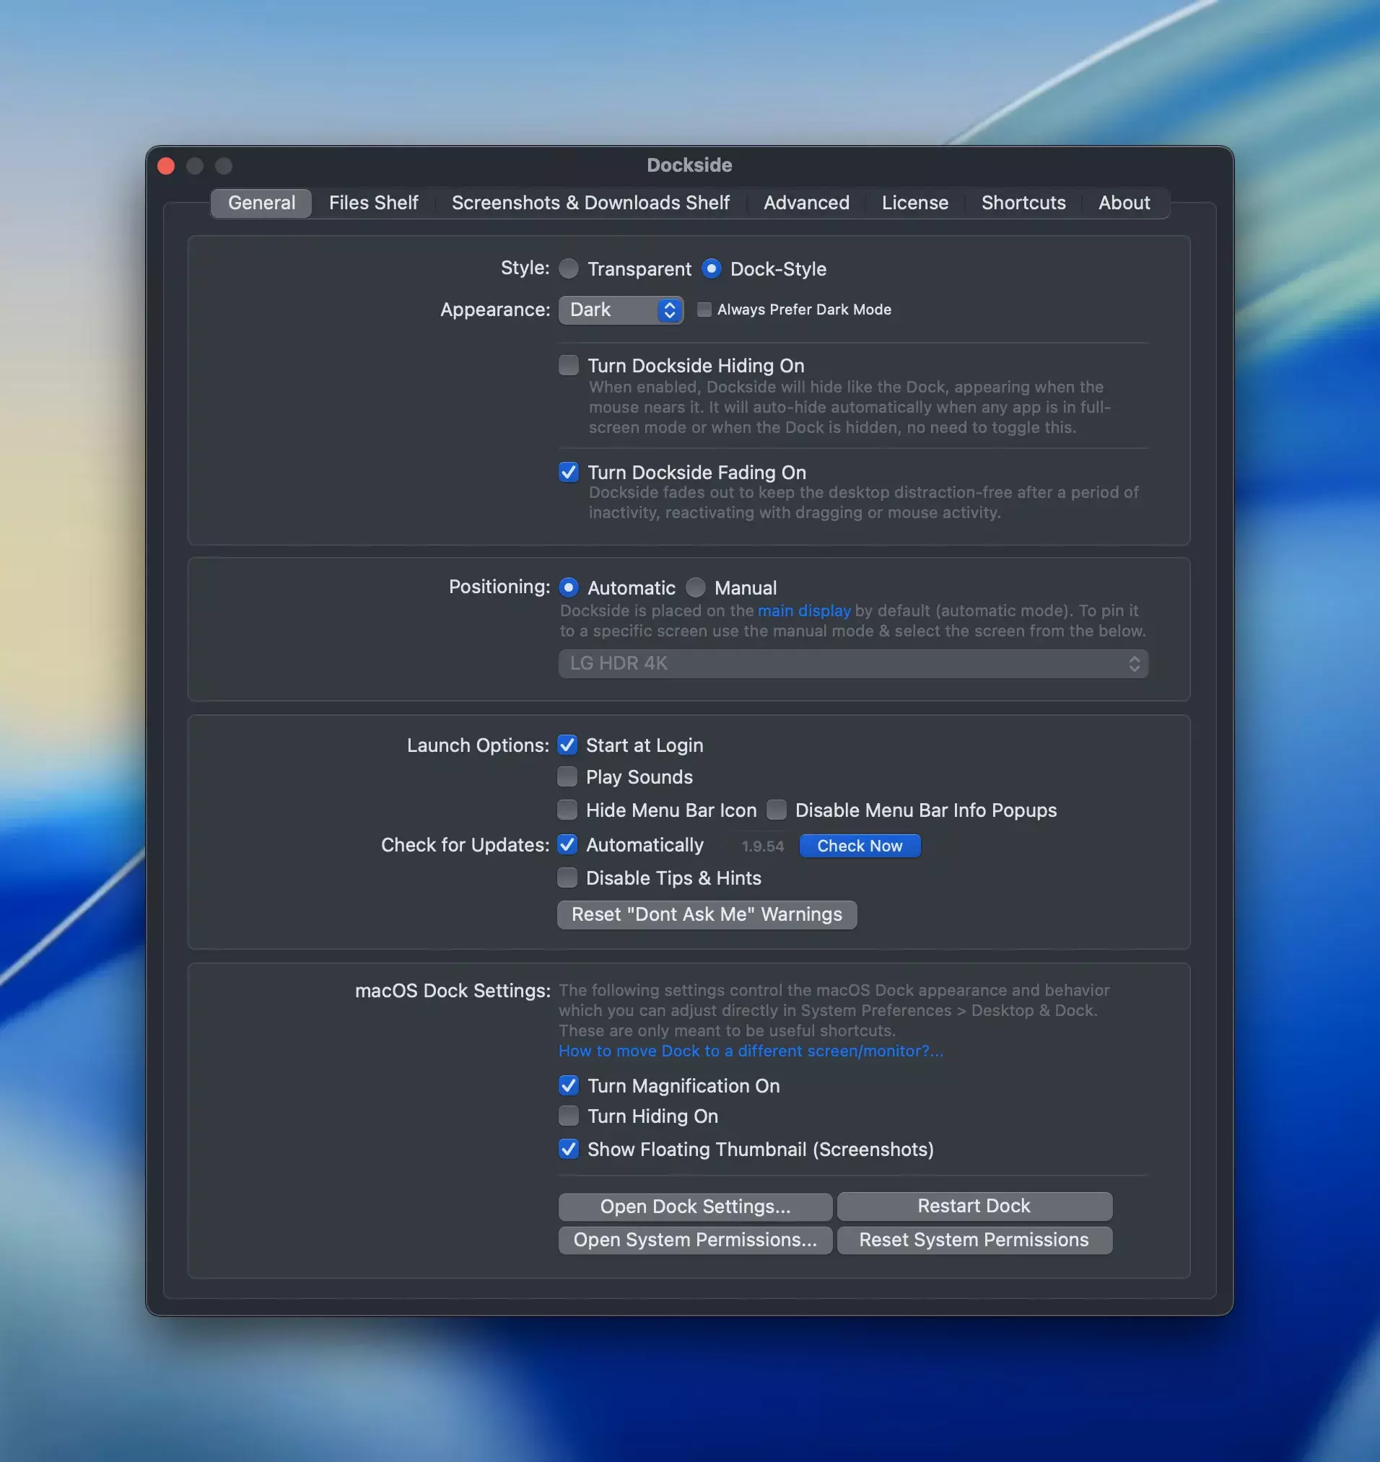
Task: Uncheck Turn Dockside Fading On
Action: click(x=569, y=472)
